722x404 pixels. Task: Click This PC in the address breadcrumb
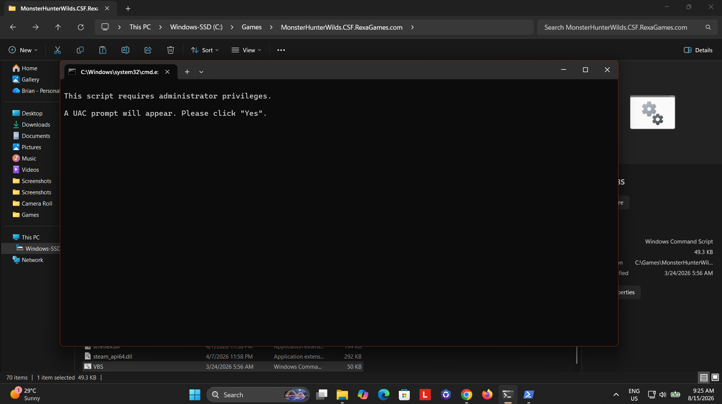pyautogui.click(x=140, y=27)
